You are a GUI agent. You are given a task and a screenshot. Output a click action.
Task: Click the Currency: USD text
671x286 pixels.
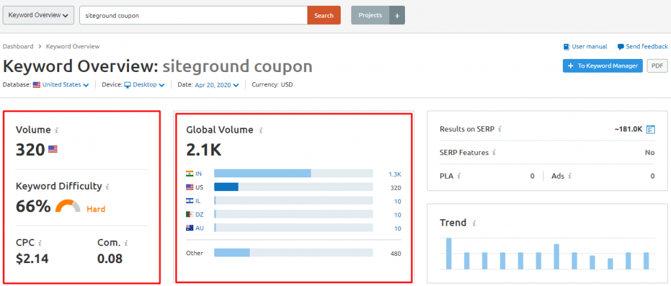272,84
